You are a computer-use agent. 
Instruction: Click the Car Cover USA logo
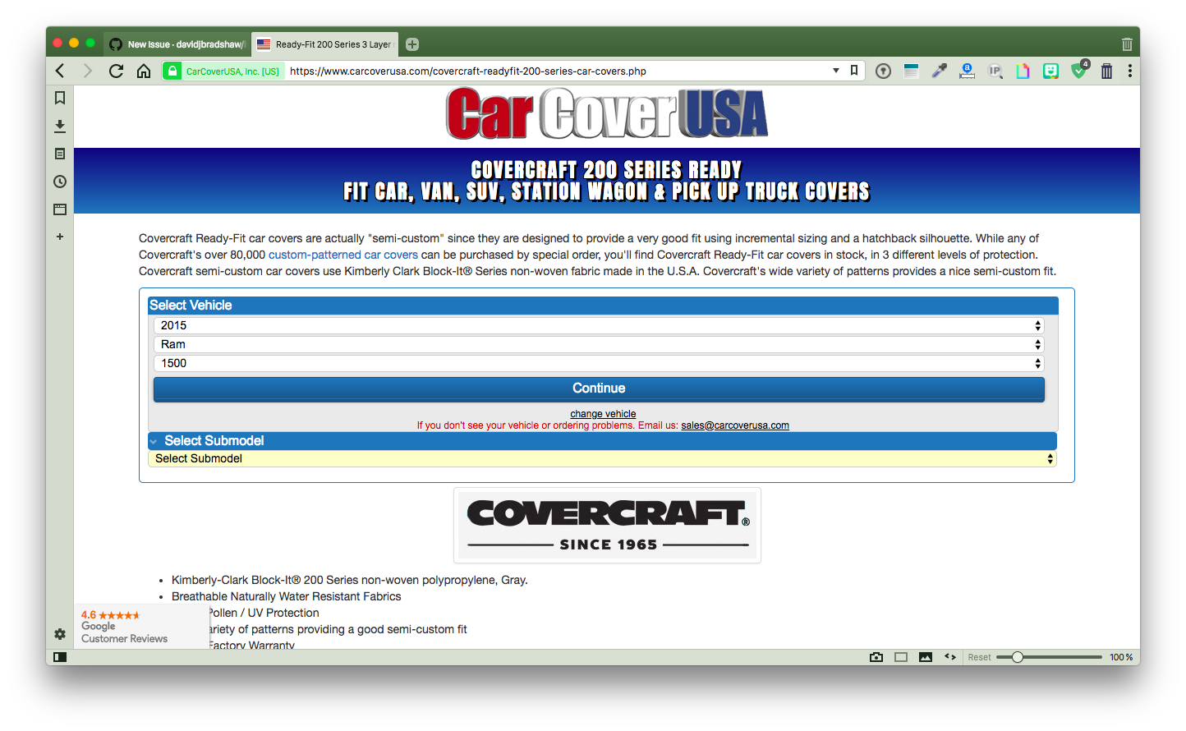click(x=607, y=114)
